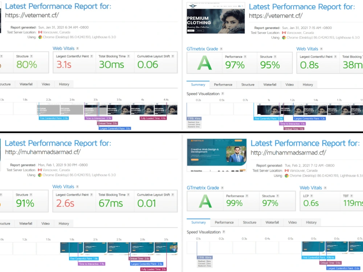The height and width of the screenshot is (272, 363).
Task: Click First Contentful Paint 496ms marker
Action: click(318, 257)
